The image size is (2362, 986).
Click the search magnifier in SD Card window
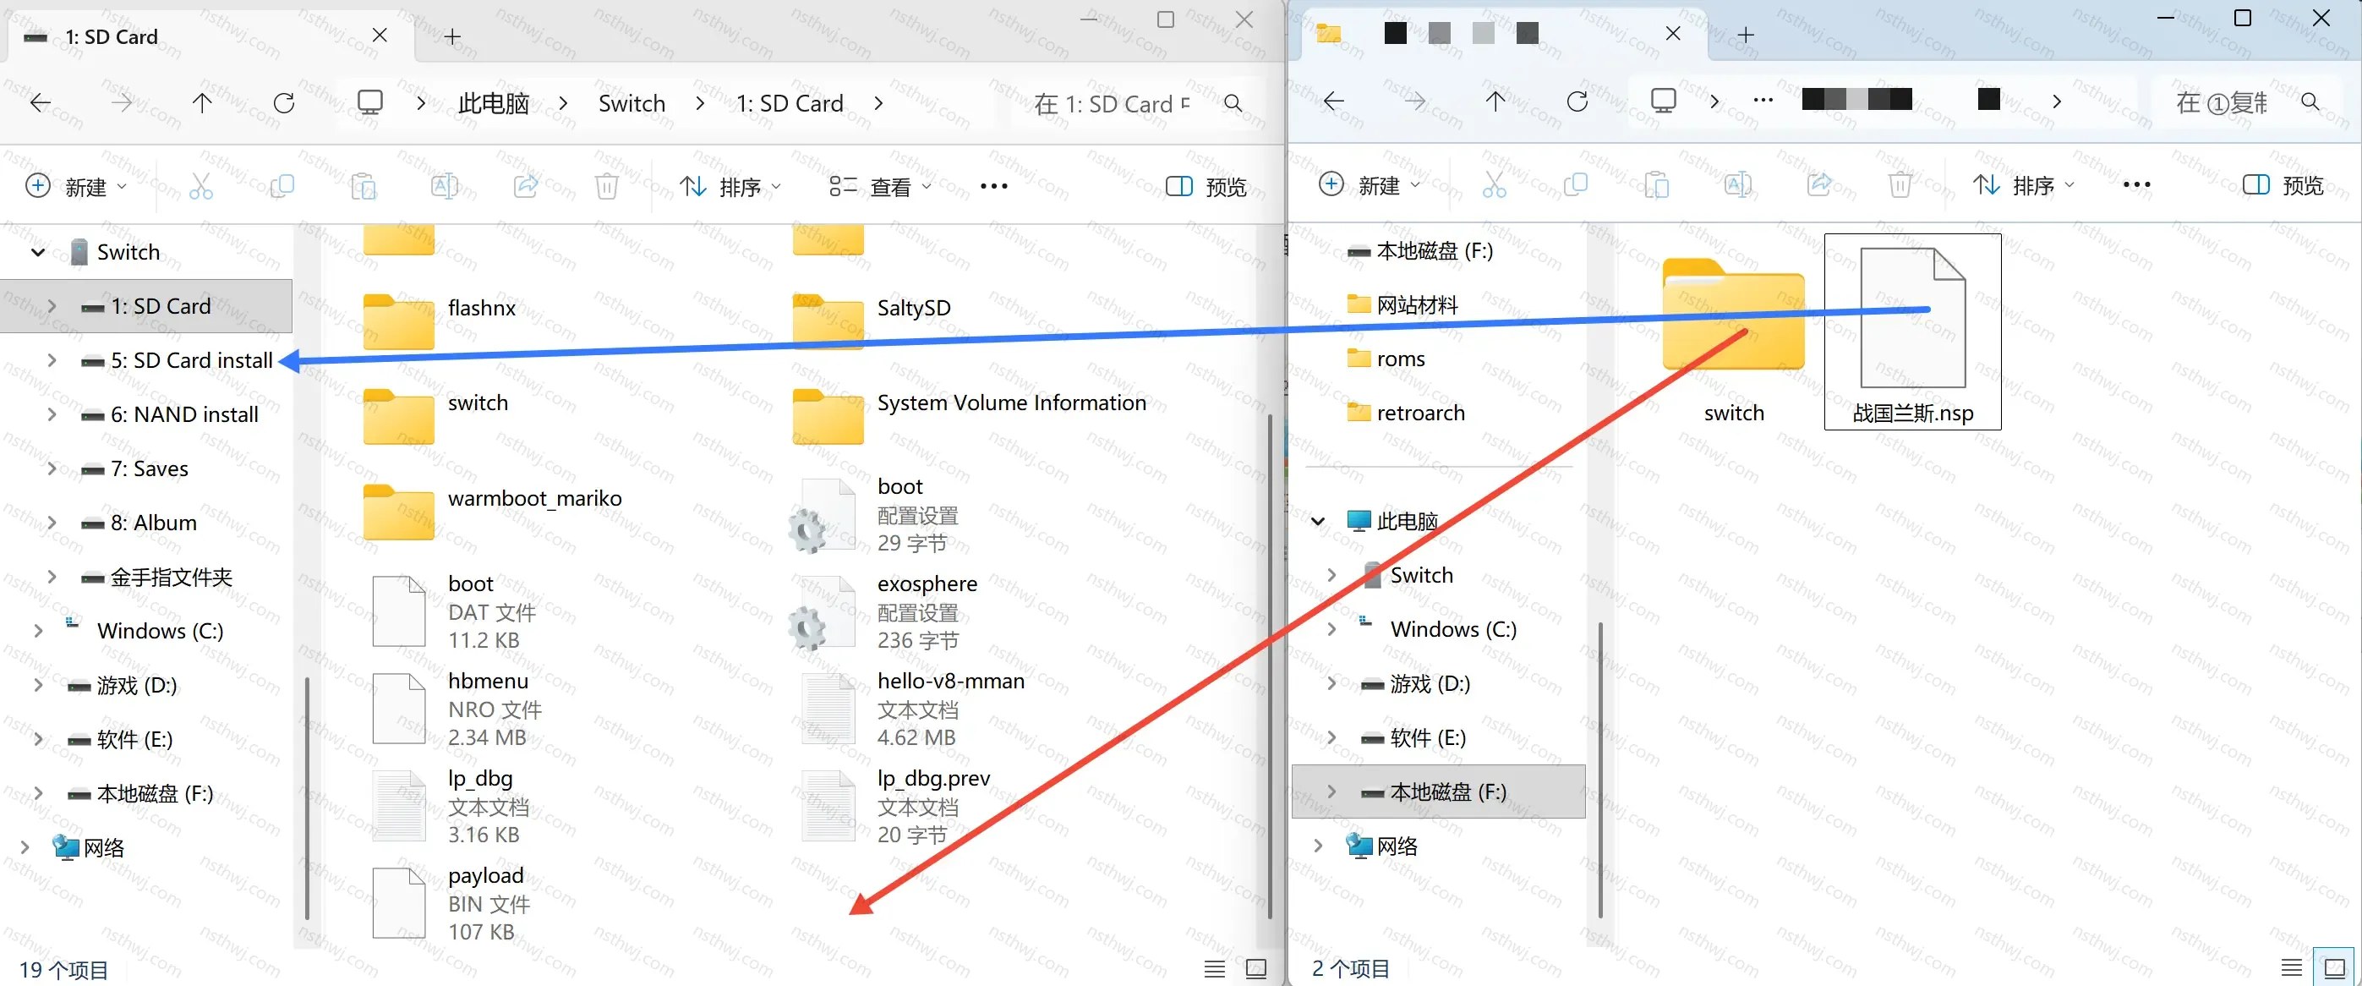pyautogui.click(x=1233, y=104)
